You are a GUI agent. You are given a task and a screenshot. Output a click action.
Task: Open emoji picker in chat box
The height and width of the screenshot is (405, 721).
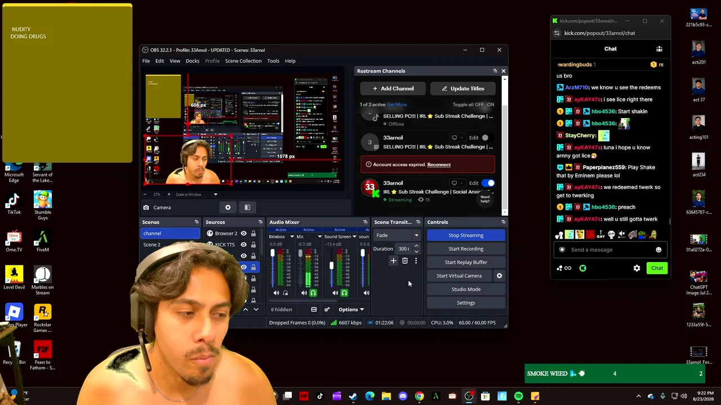658,250
